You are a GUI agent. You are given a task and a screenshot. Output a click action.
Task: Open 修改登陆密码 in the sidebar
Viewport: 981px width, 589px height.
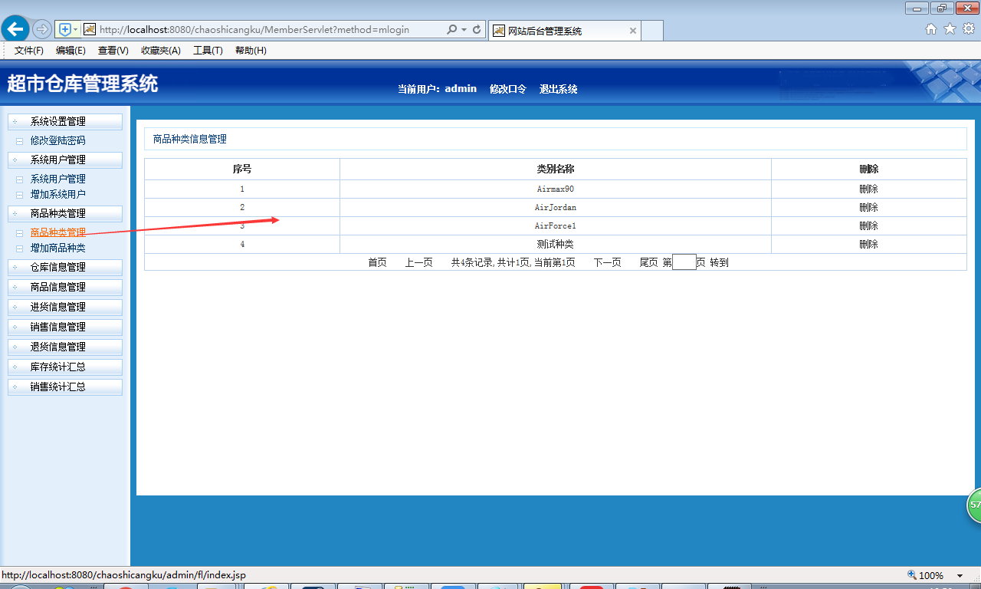click(57, 141)
